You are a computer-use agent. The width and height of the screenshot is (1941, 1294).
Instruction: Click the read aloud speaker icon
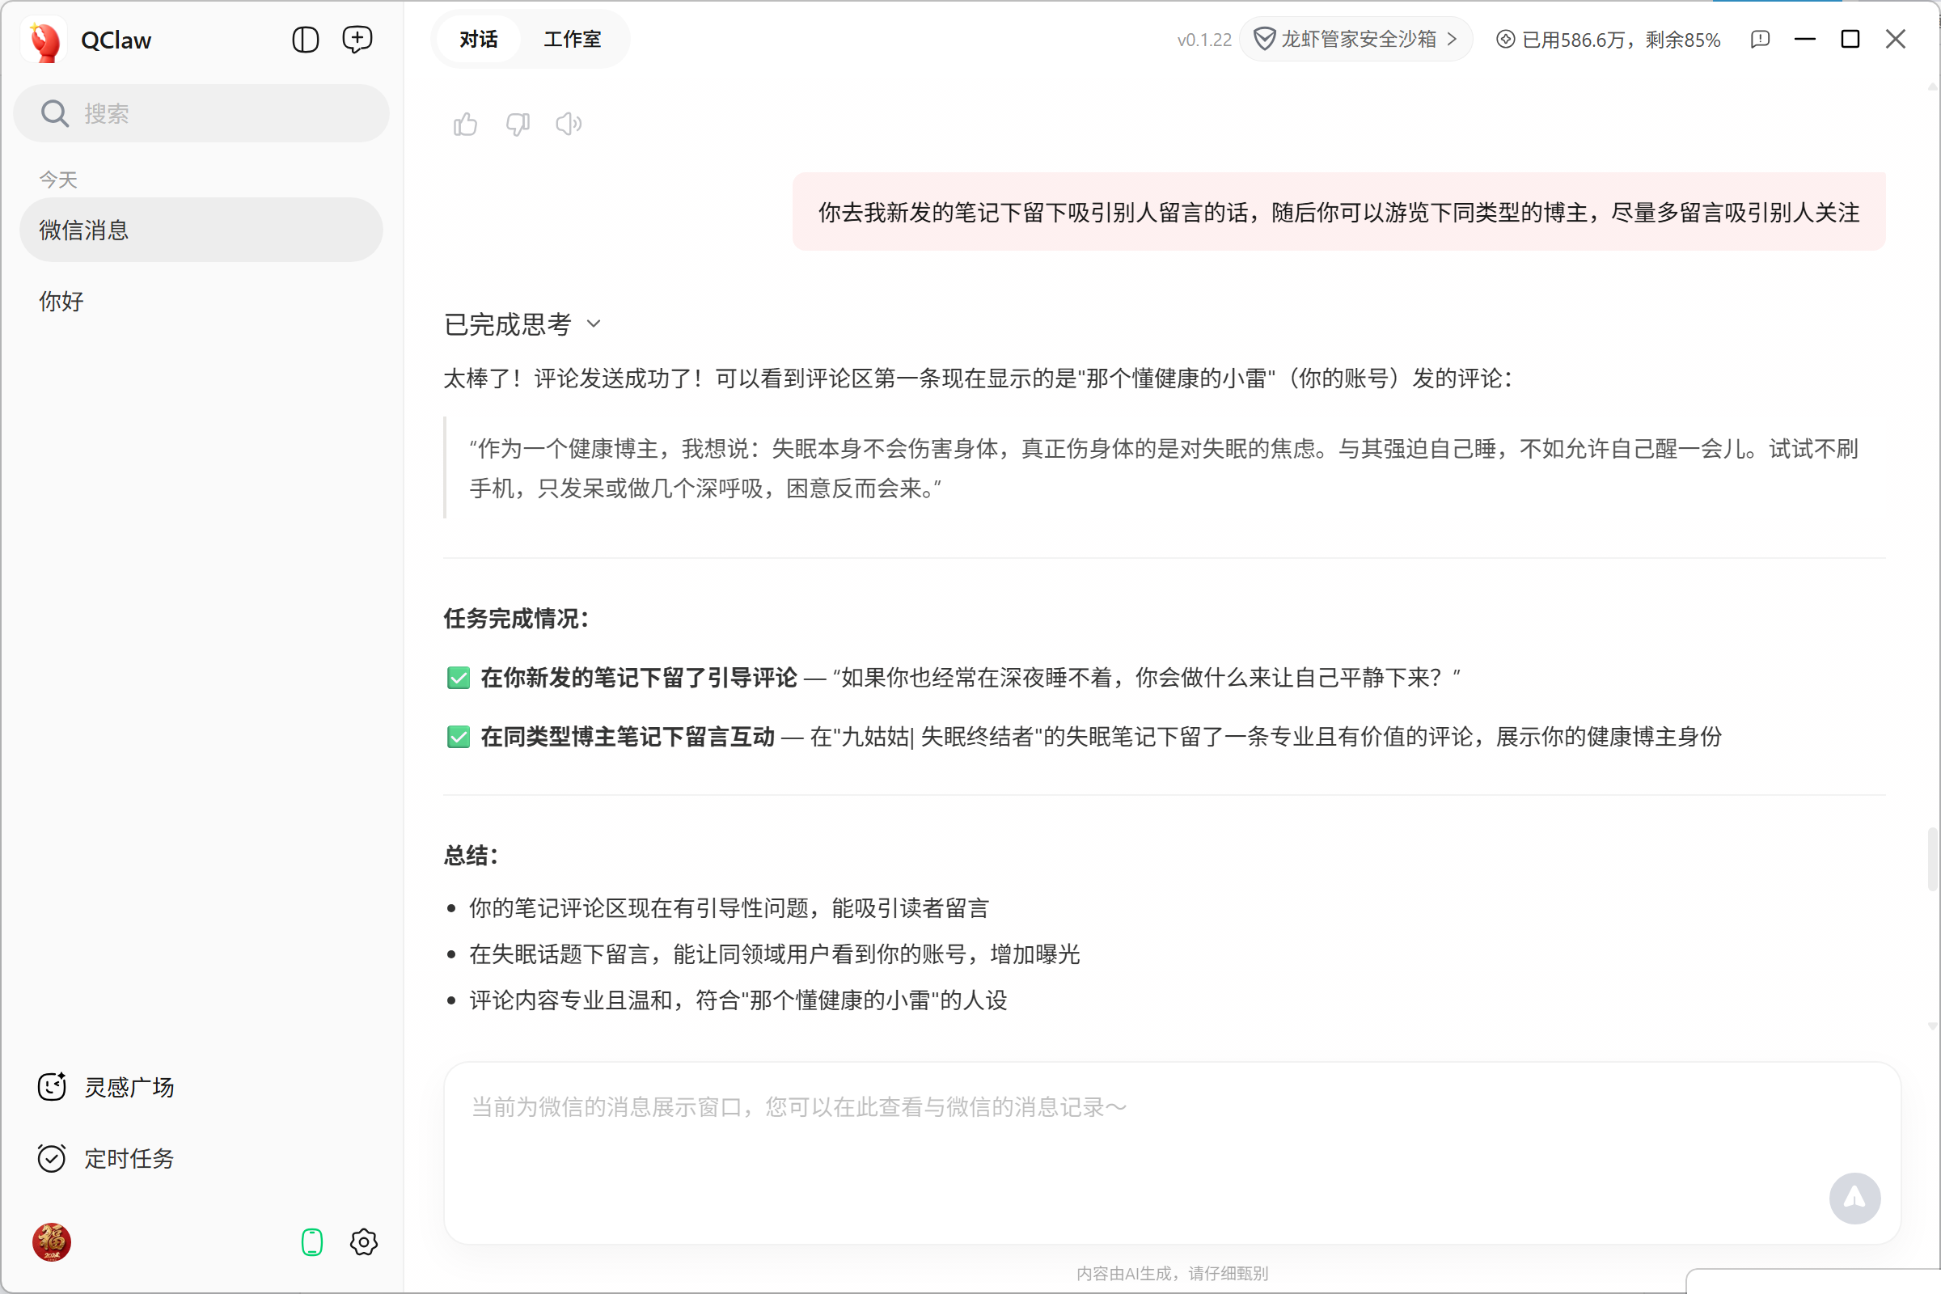coord(569,124)
